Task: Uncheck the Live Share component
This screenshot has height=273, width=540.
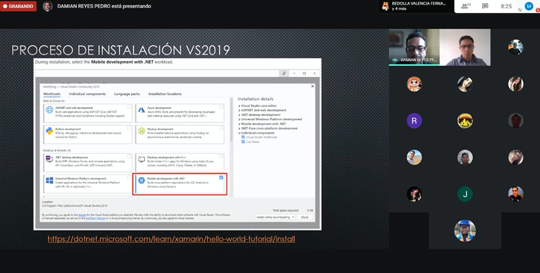Action: [x=243, y=142]
